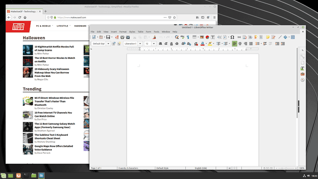Toggle Underline formatting in Writer
Viewport: 318px width, 179px height.
click(171, 44)
